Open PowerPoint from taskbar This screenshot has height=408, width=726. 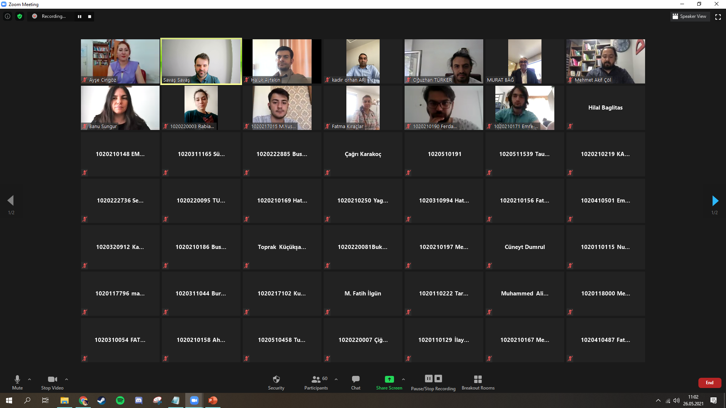coord(213,400)
